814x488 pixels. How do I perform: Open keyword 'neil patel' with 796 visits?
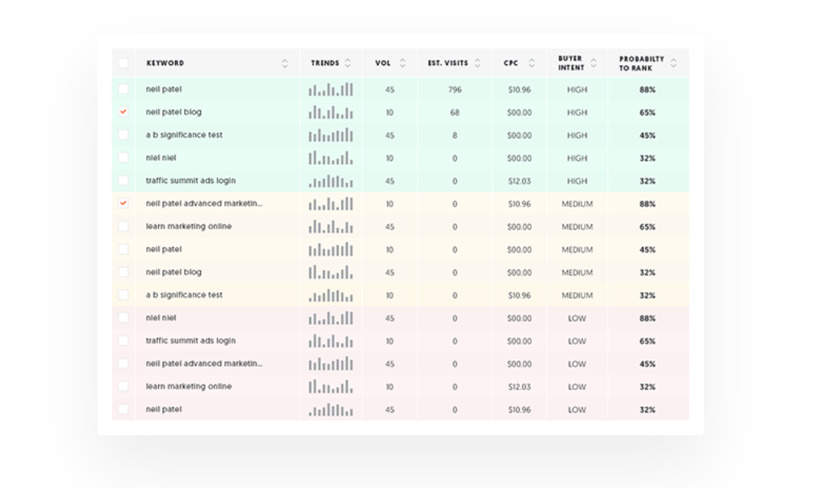164,89
